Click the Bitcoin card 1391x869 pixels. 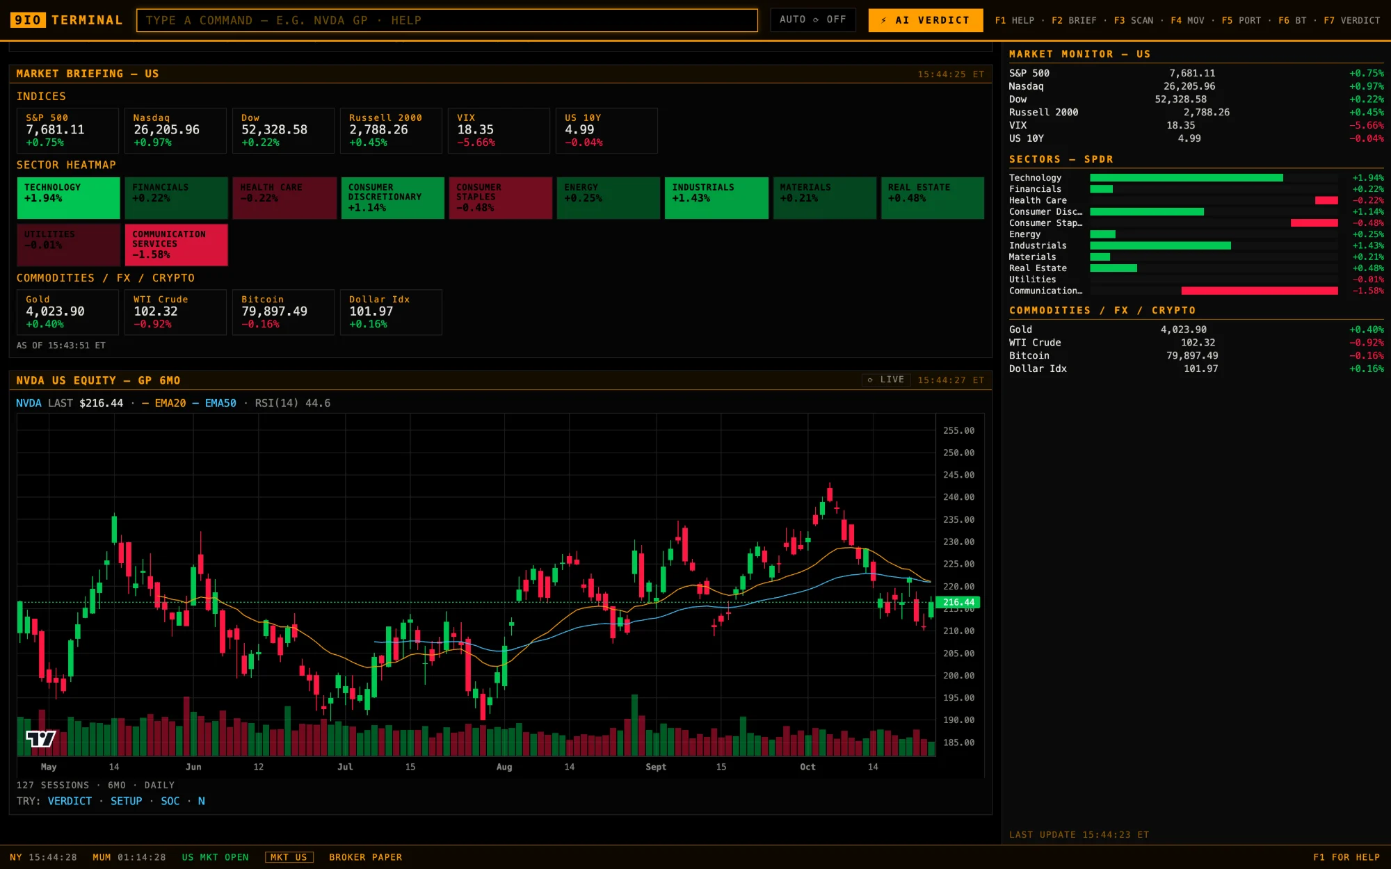pyautogui.click(x=284, y=312)
